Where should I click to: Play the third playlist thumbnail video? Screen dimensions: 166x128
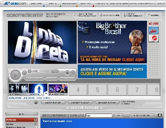[x=58, y=90]
